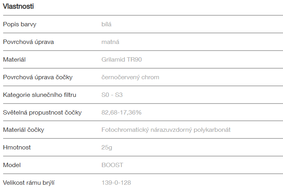This screenshot has width=283, height=191.
Task: Select the BOOST model value
Action: pyautogui.click(x=112, y=165)
